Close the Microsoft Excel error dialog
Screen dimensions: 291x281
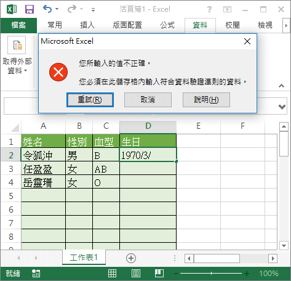tap(247, 41)
